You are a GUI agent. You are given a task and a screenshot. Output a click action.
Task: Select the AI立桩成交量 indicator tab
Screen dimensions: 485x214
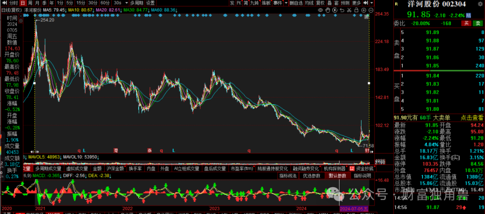coord(186,169)
